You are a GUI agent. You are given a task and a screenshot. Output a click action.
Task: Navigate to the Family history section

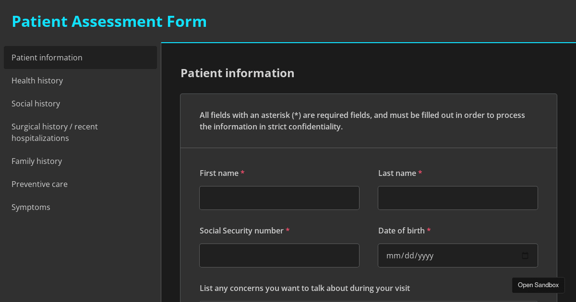click(x=80, y=161)
